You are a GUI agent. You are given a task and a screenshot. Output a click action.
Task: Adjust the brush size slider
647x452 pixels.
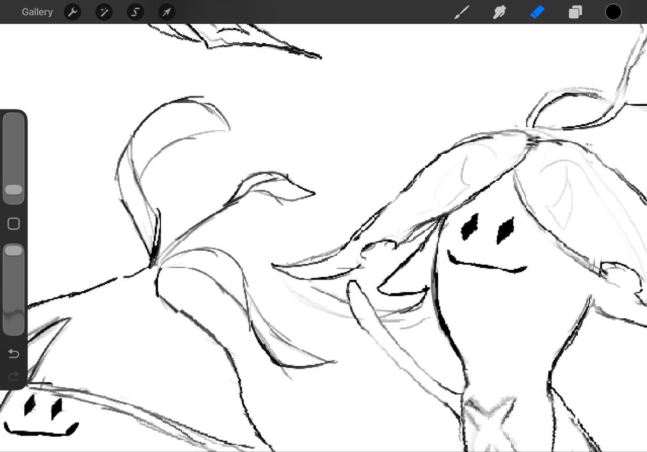pos(13,159)
